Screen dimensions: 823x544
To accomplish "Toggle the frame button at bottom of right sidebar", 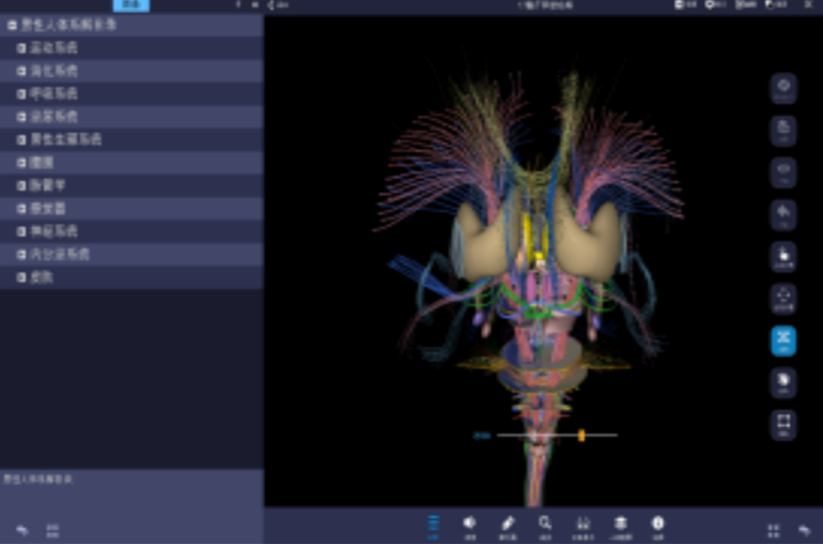I will click(783, 423).
